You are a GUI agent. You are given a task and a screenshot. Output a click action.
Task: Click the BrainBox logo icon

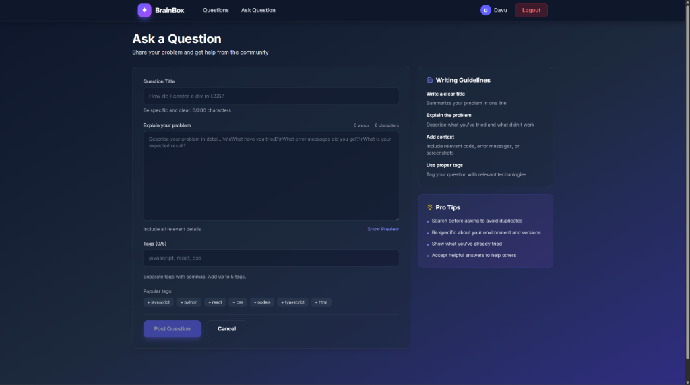coord(144,10)
